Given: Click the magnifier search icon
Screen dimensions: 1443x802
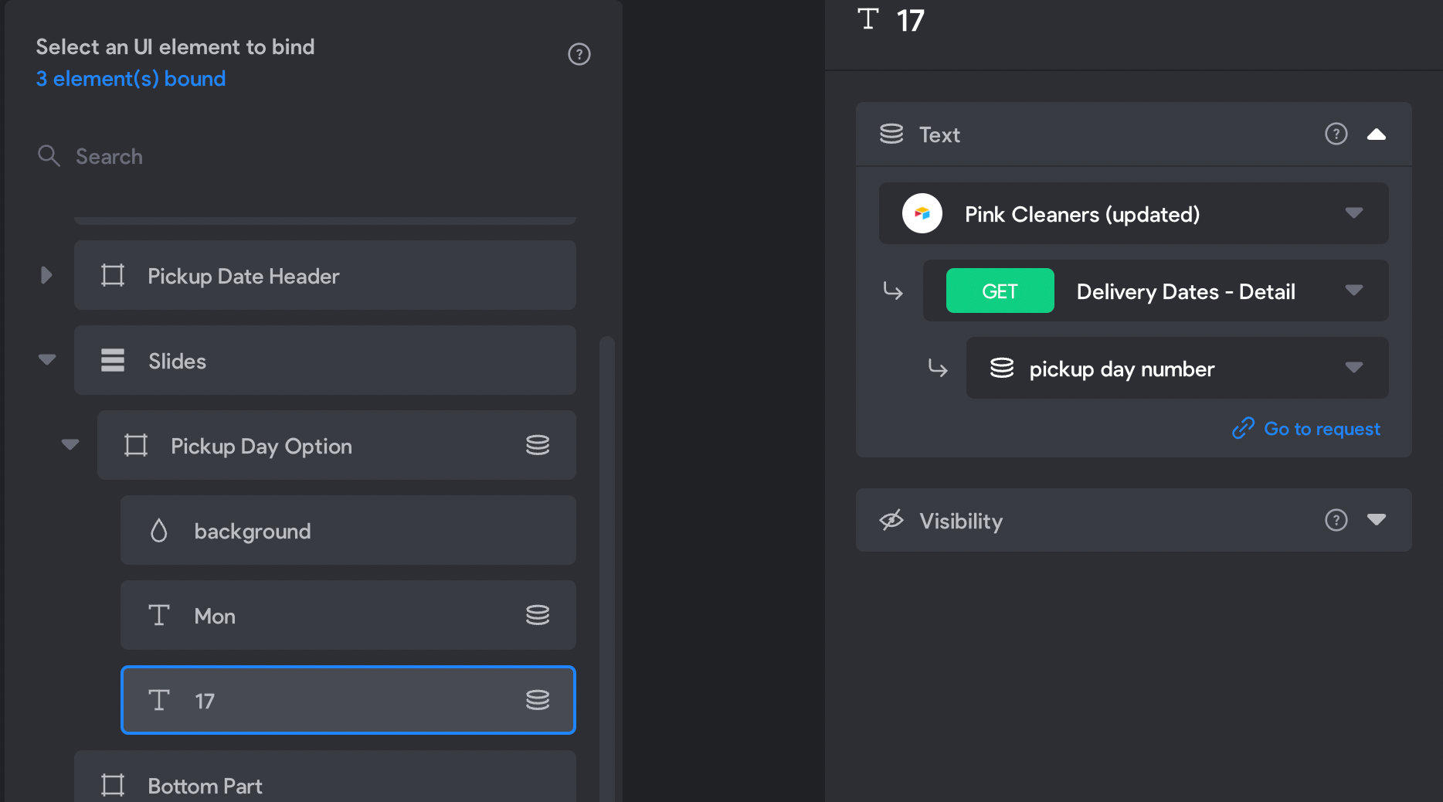Looking at the screenshot, I should click(x=49, y=155).
